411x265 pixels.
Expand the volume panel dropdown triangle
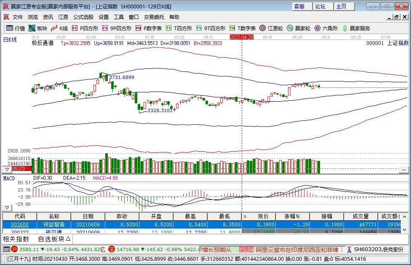[7, 169]
